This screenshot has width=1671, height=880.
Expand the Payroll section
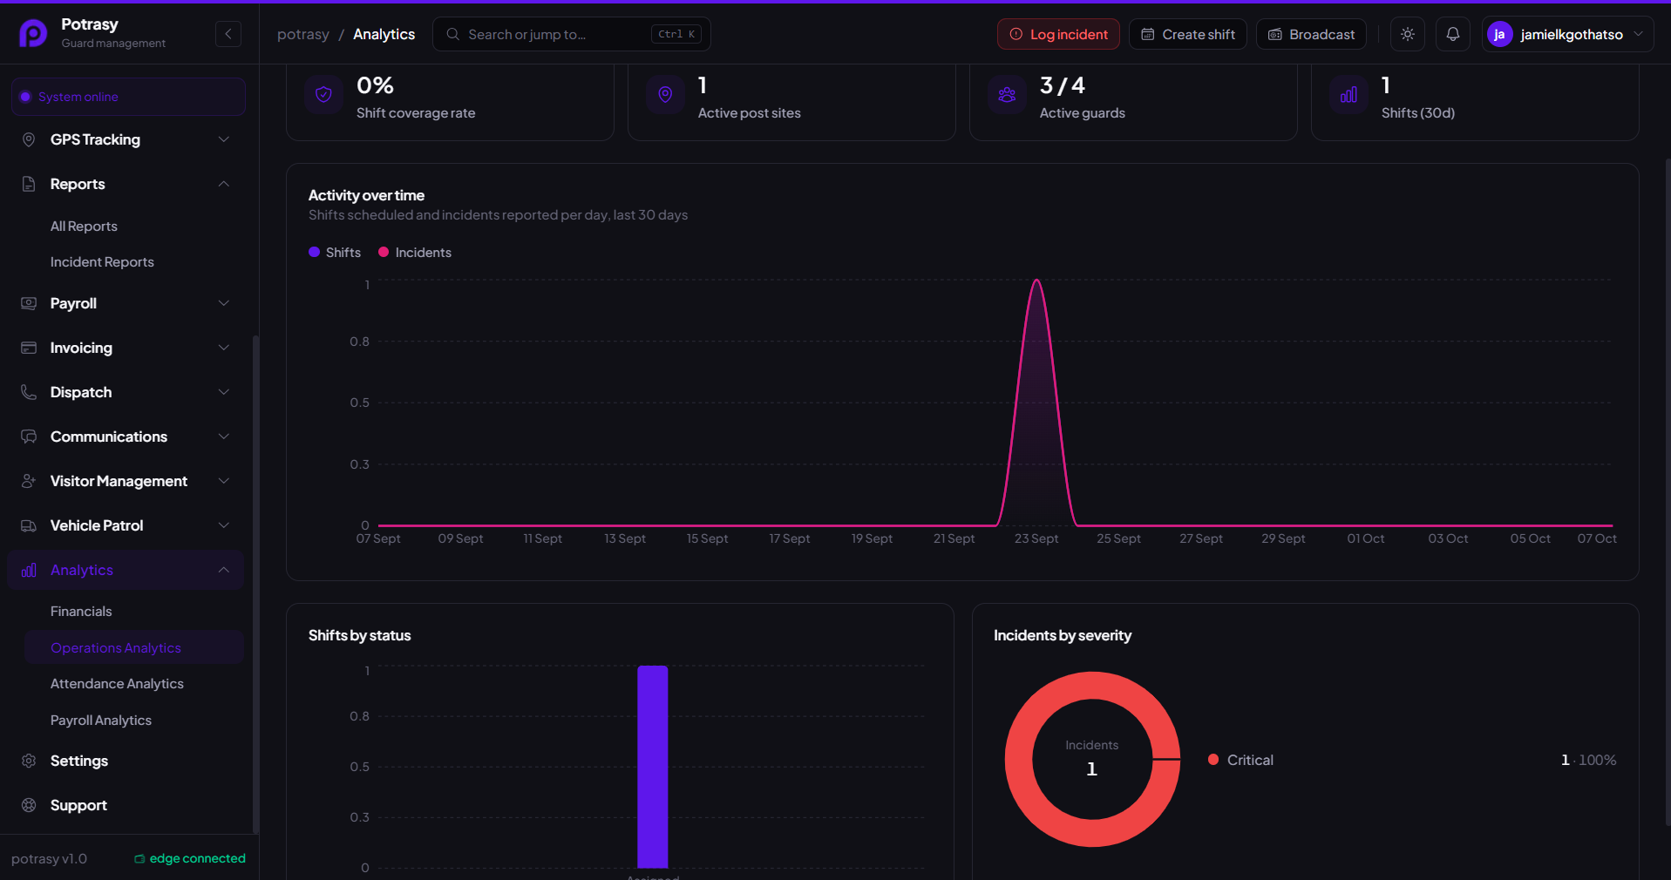click(x=224, y=303)
